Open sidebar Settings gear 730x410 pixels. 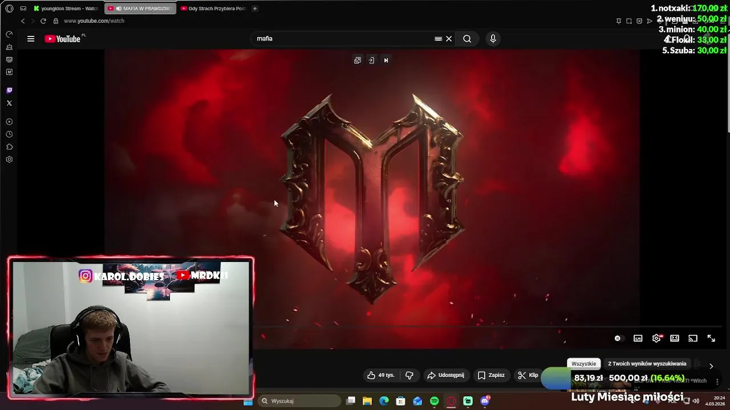[9, 159]
